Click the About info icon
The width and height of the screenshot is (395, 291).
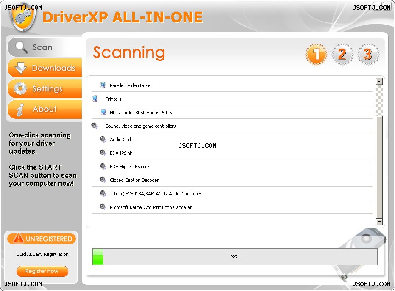pyautogui.click(x=20, y=110)
